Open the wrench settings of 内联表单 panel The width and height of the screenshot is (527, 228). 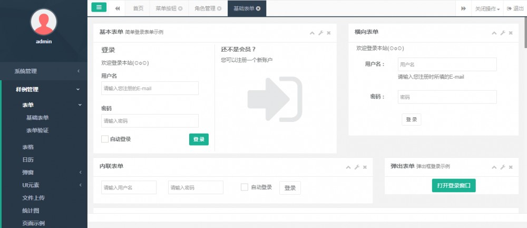[x=357, y=167]
